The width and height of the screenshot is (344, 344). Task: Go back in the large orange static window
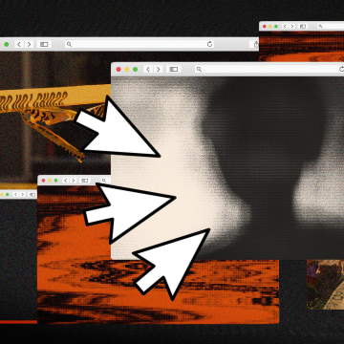click(66, 181)
